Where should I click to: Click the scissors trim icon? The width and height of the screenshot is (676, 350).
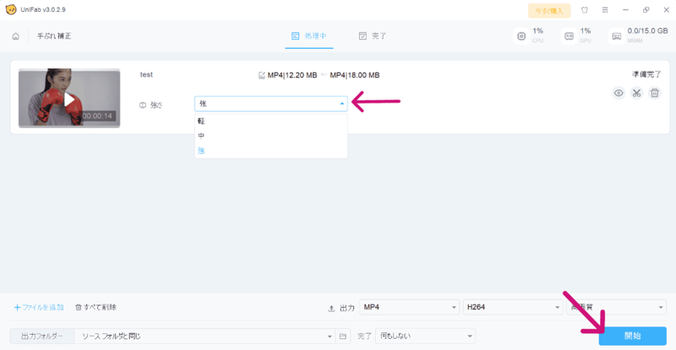(636, 93)
